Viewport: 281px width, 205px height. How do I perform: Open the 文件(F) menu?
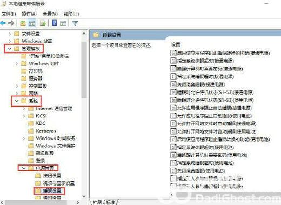[9, 14]
